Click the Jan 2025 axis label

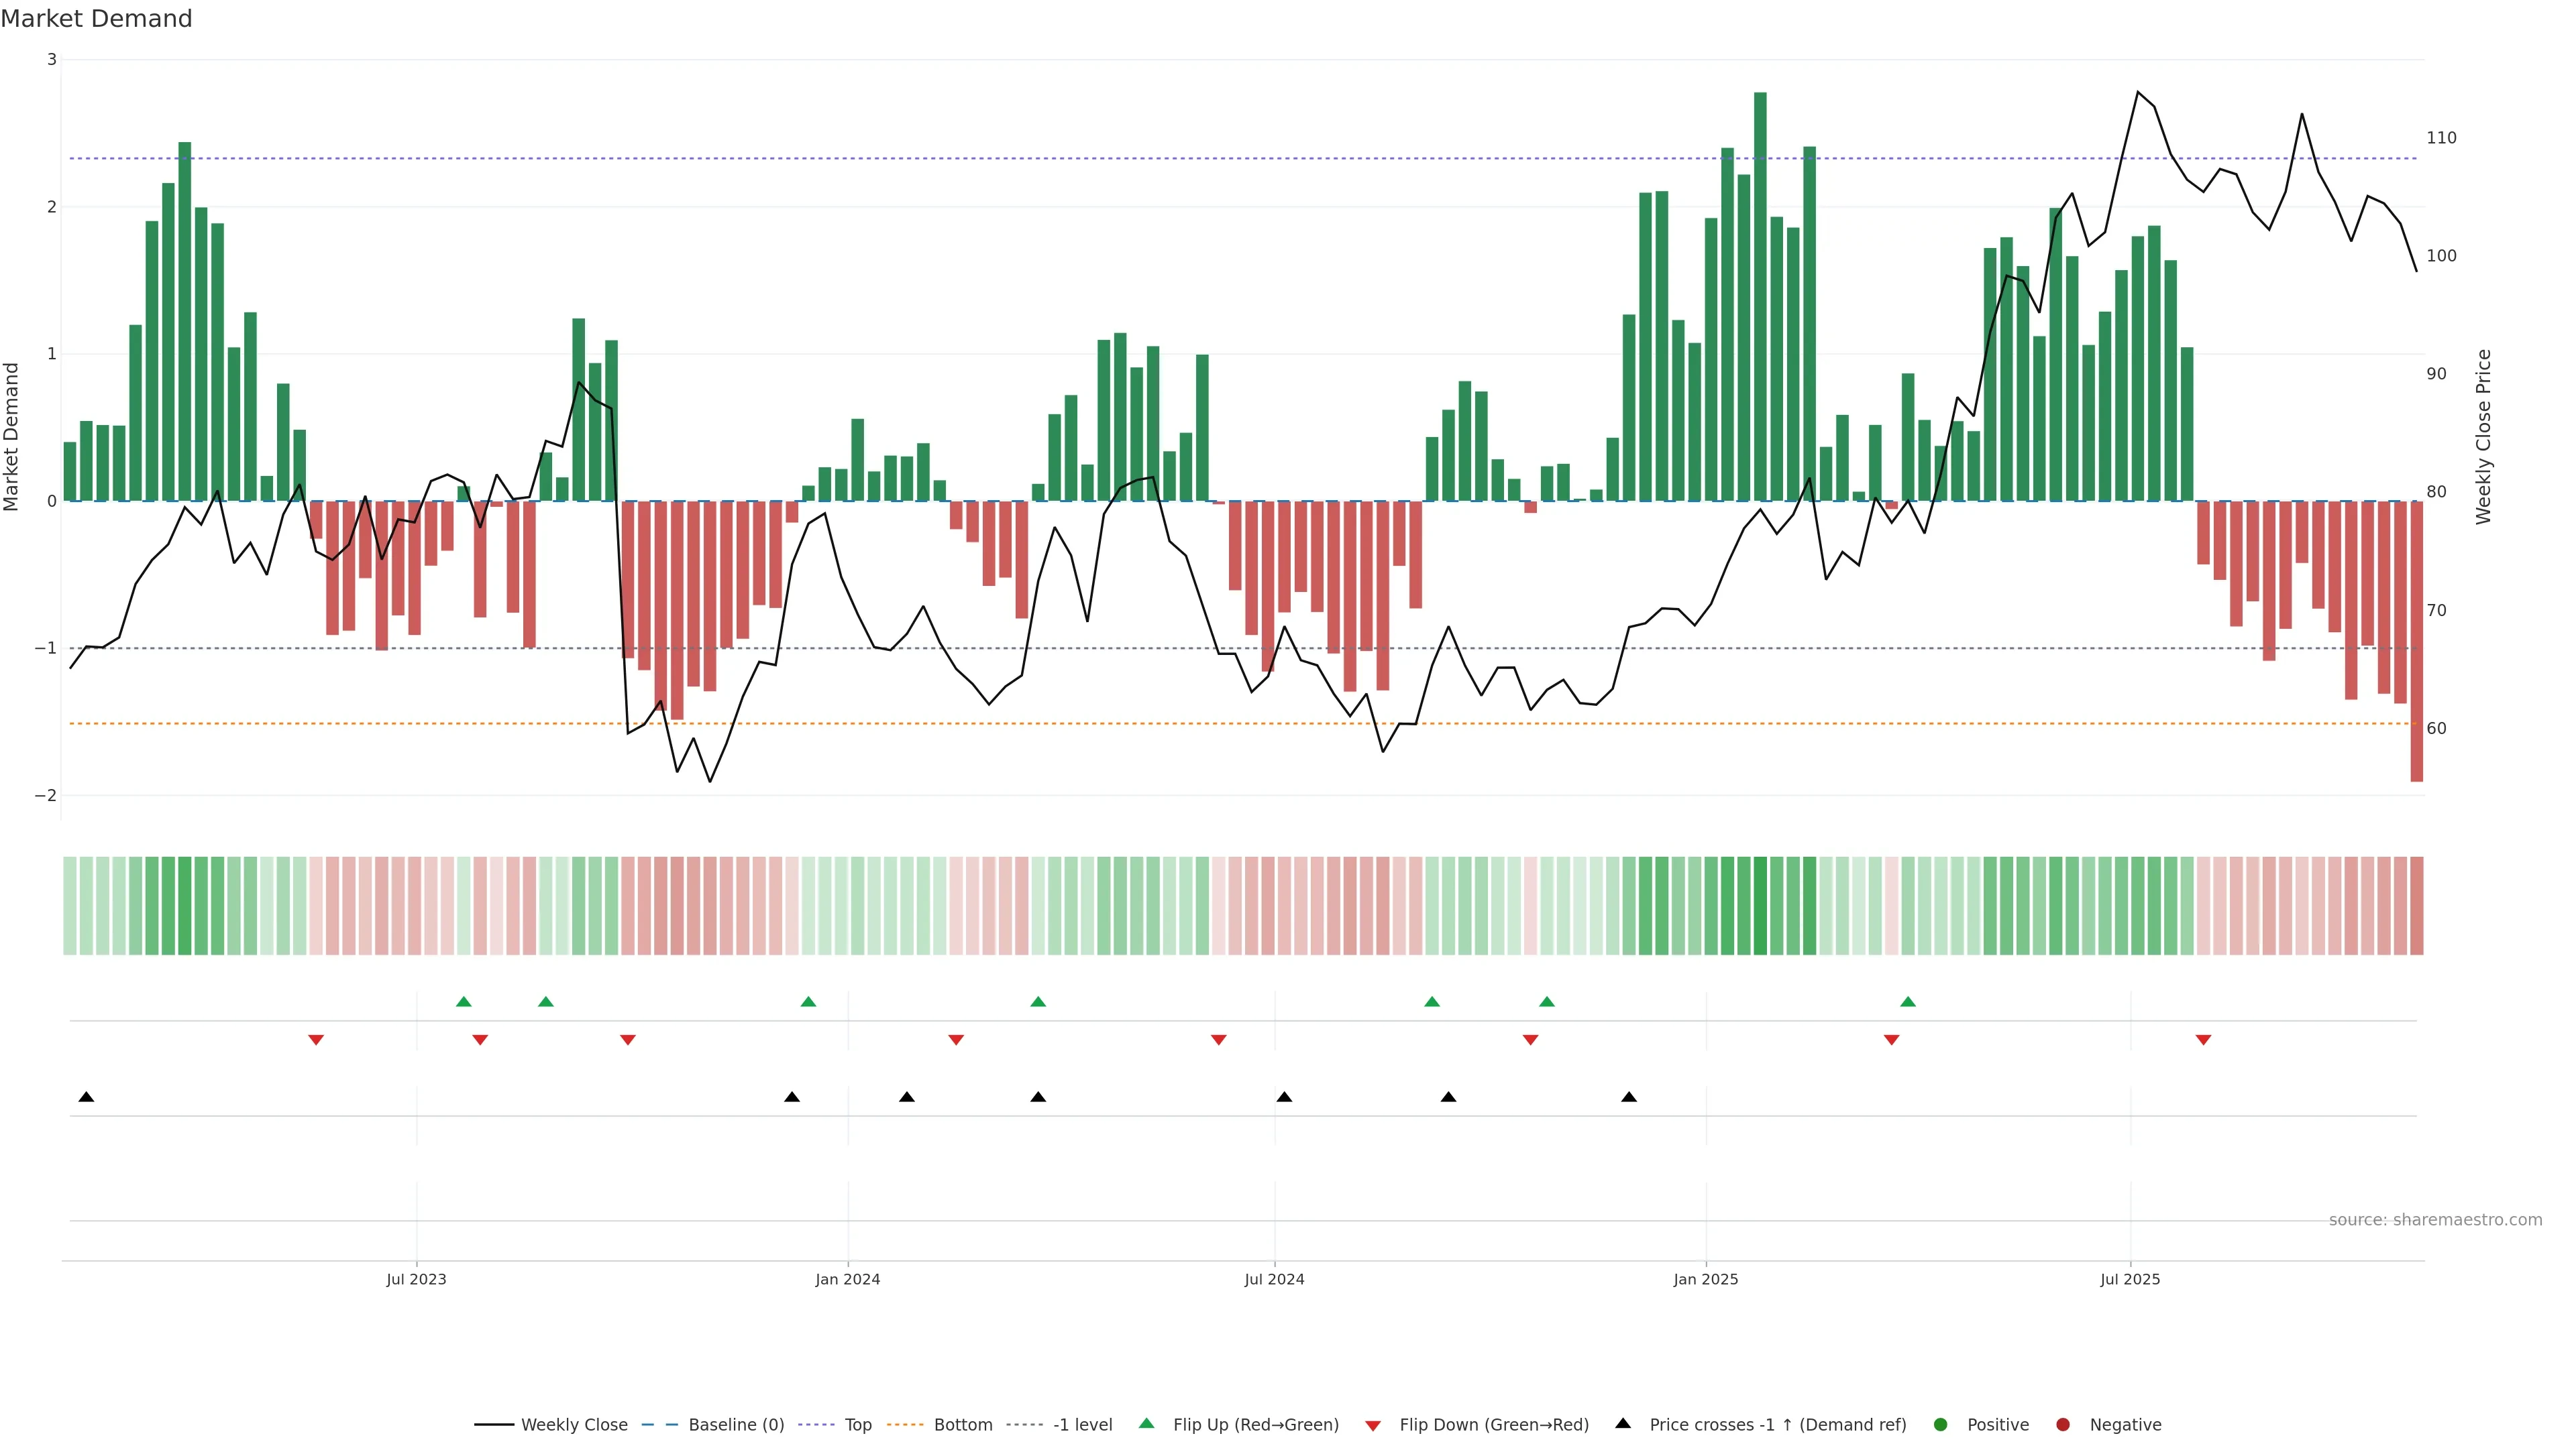[1706, 1279]
